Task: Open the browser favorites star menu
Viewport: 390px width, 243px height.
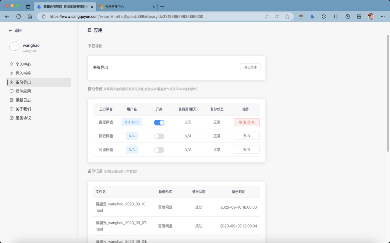Action: [x=287, y=17]
